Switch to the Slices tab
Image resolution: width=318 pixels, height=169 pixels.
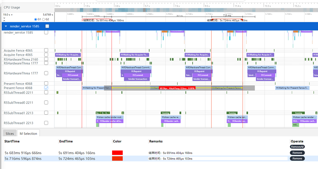10,133
